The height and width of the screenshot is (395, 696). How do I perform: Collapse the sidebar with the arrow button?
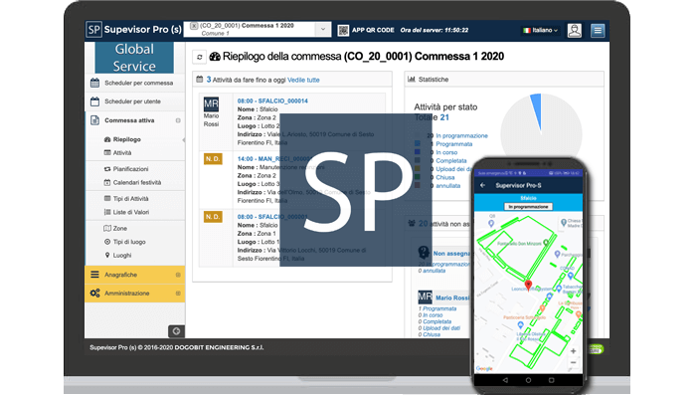pyautogui.click(x=176, y=331)
